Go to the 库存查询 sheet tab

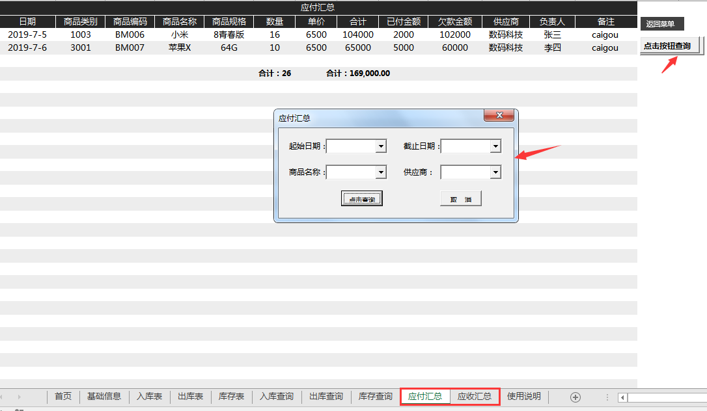375,397
